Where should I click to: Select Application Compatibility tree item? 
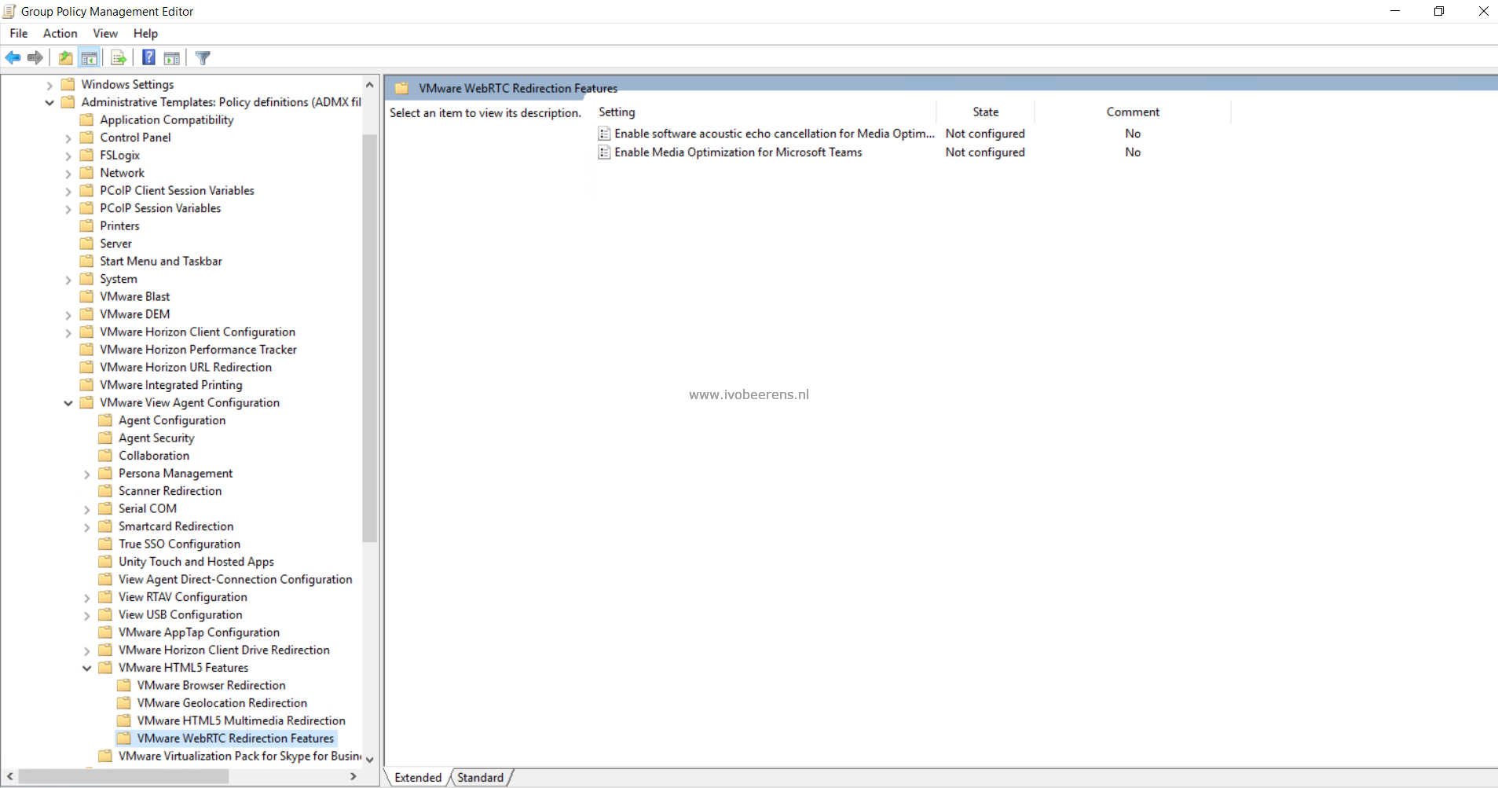tap(167, 119)
